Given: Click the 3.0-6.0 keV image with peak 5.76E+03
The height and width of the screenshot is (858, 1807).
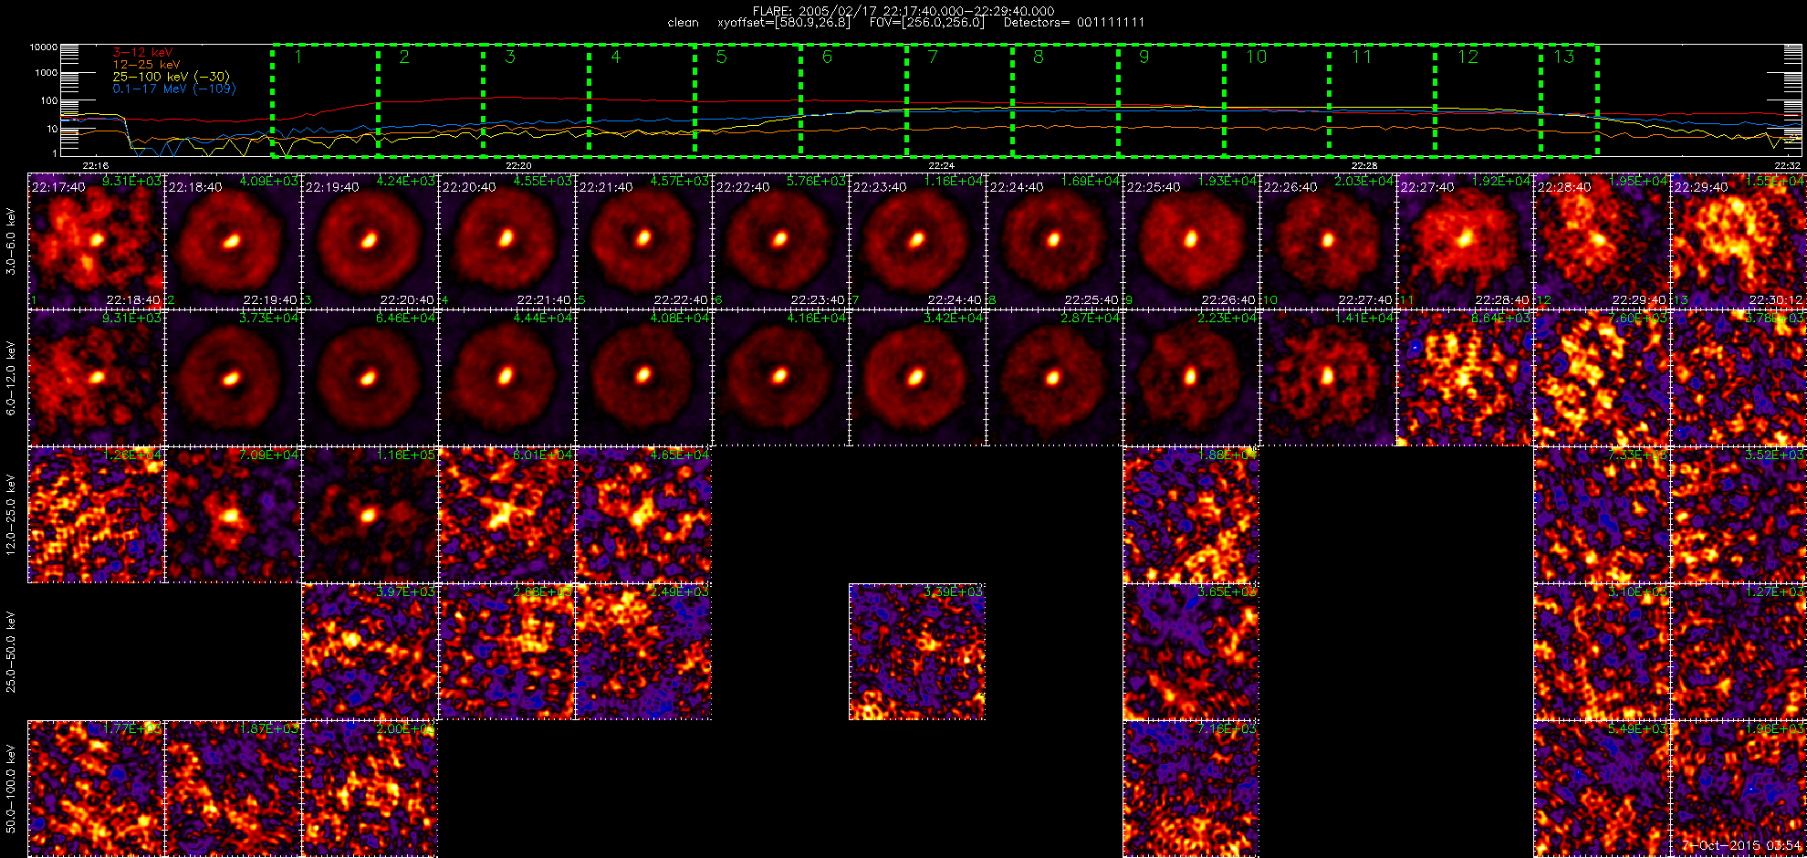Looking at the screenshot, I should 780,241.
